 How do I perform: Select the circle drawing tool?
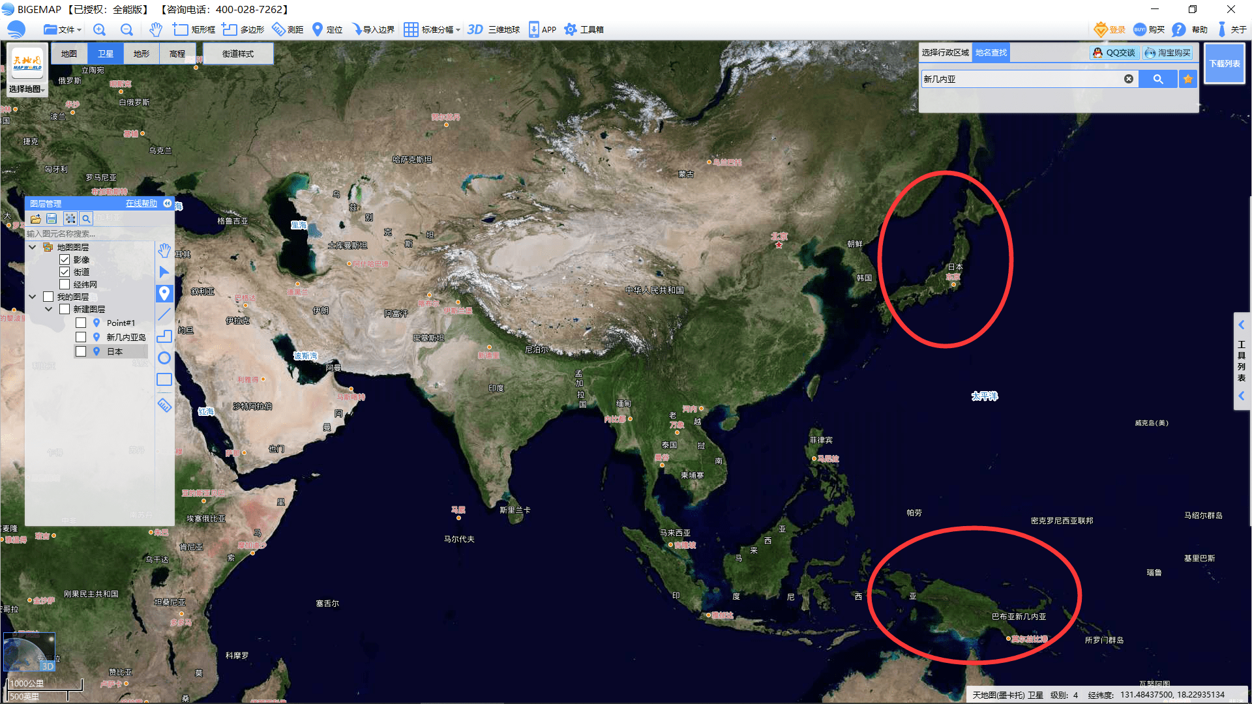pyautogui.click(x=164, y=358)
